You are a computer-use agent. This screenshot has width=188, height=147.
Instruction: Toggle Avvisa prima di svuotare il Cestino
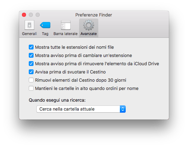click(31, 72)
